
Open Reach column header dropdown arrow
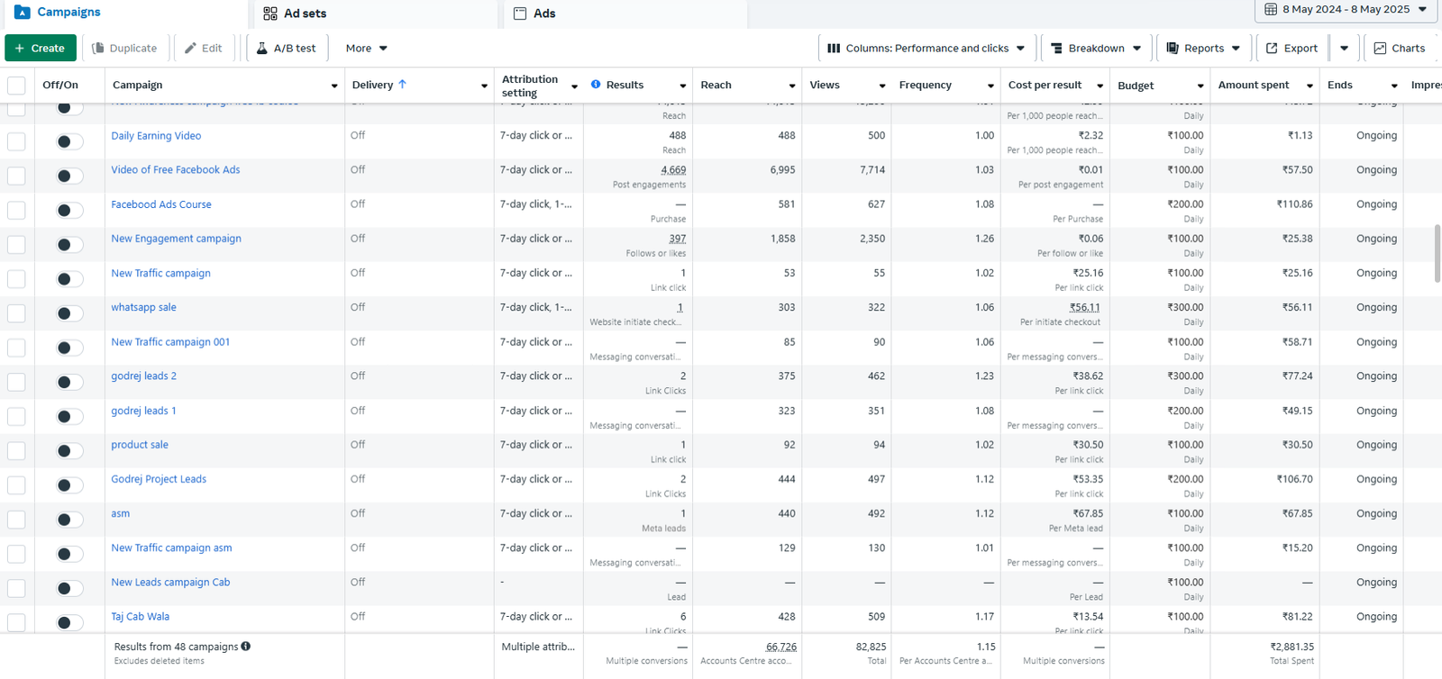[792, 86]
